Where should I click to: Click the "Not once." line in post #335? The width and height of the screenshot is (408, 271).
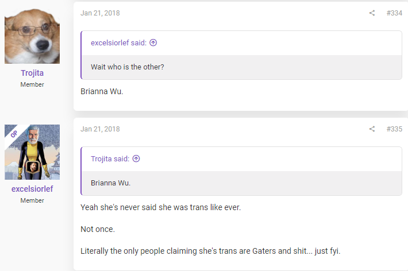98,229
